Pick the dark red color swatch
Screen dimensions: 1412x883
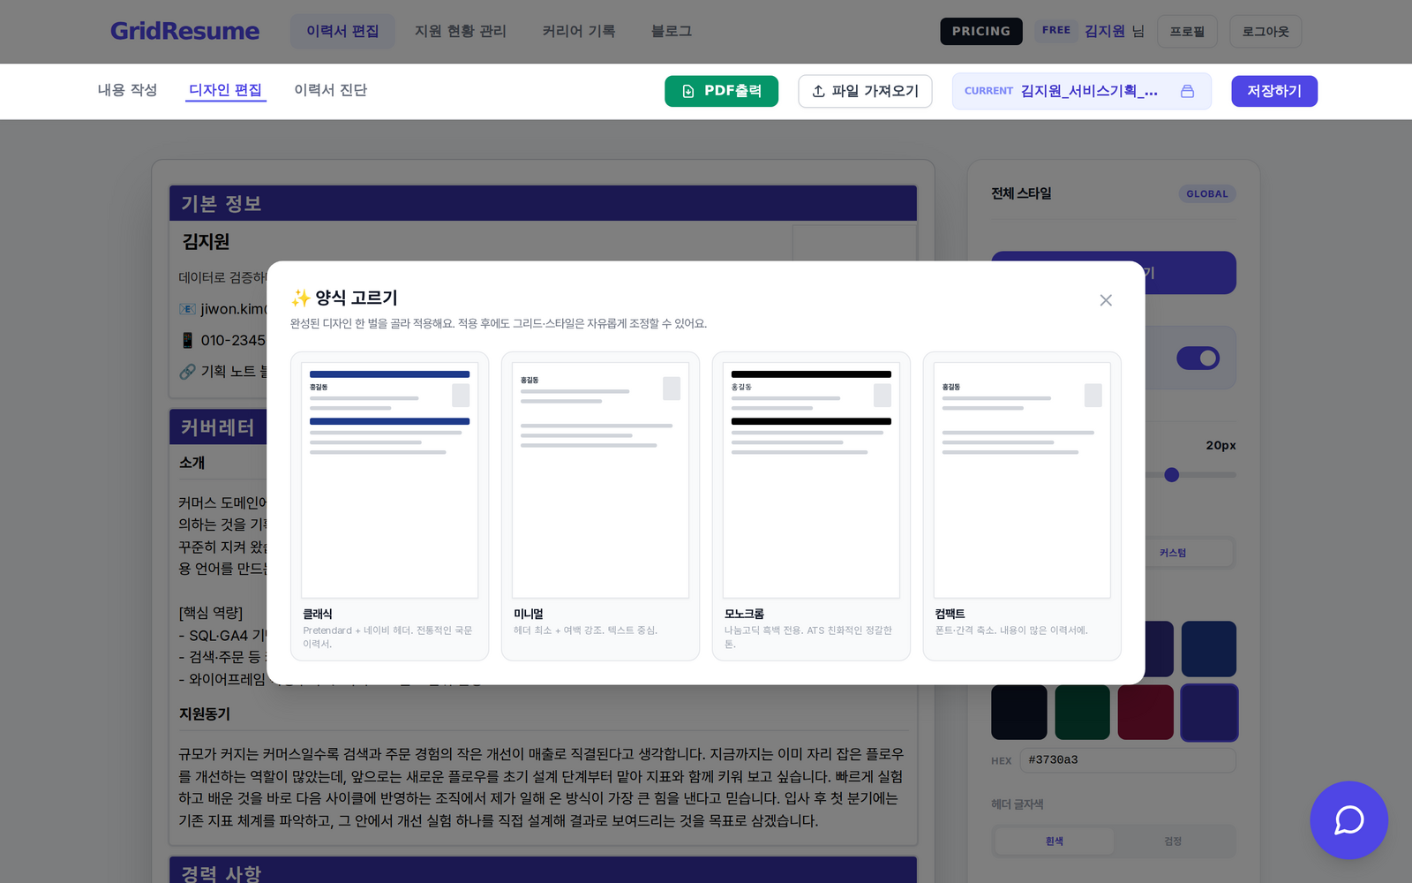click(1145, 713)
